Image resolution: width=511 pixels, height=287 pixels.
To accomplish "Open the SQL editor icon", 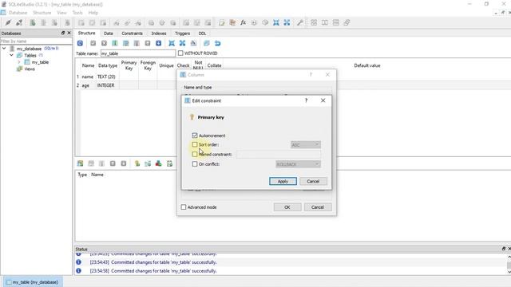I will tap(222, 22).
